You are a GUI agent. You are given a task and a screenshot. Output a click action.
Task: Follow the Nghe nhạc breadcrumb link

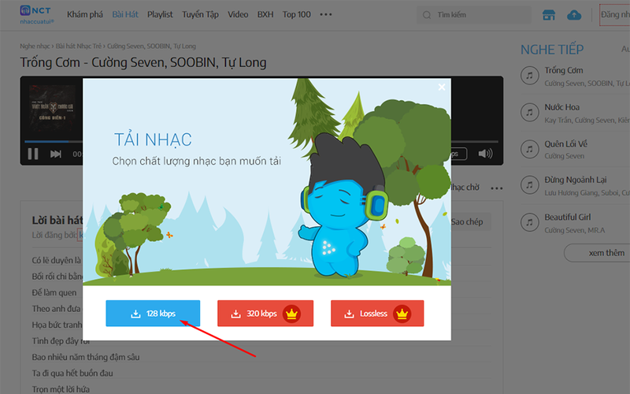coord(35,46)
